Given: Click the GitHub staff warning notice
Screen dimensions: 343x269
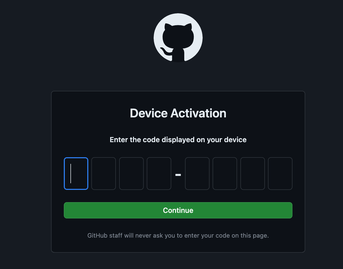Looking at the screenshot, I should pos(178,236).
